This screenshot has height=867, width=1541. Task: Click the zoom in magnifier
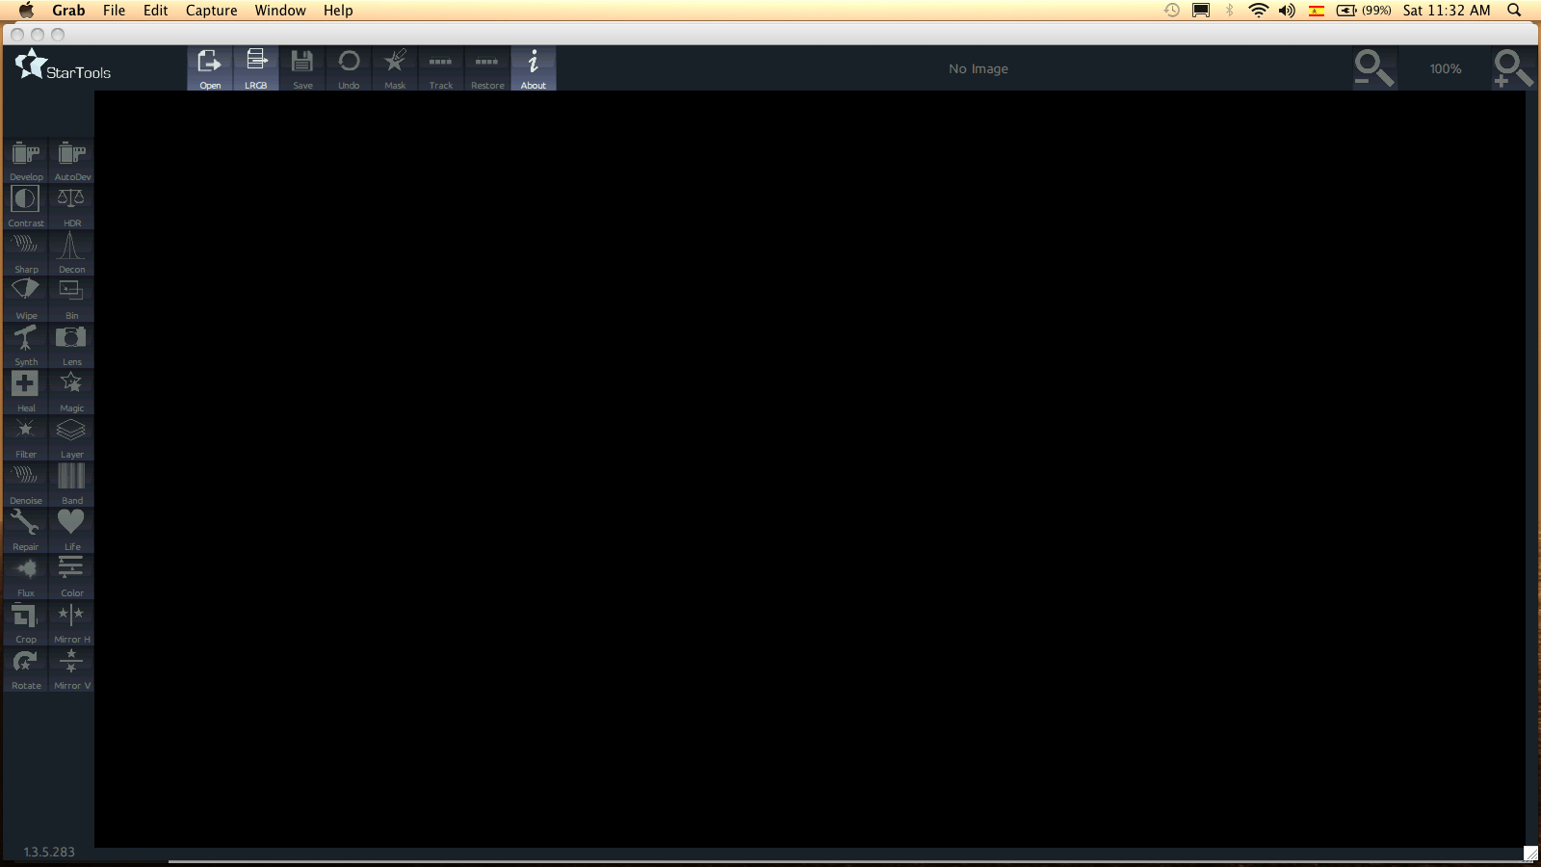click(1512, 68)
